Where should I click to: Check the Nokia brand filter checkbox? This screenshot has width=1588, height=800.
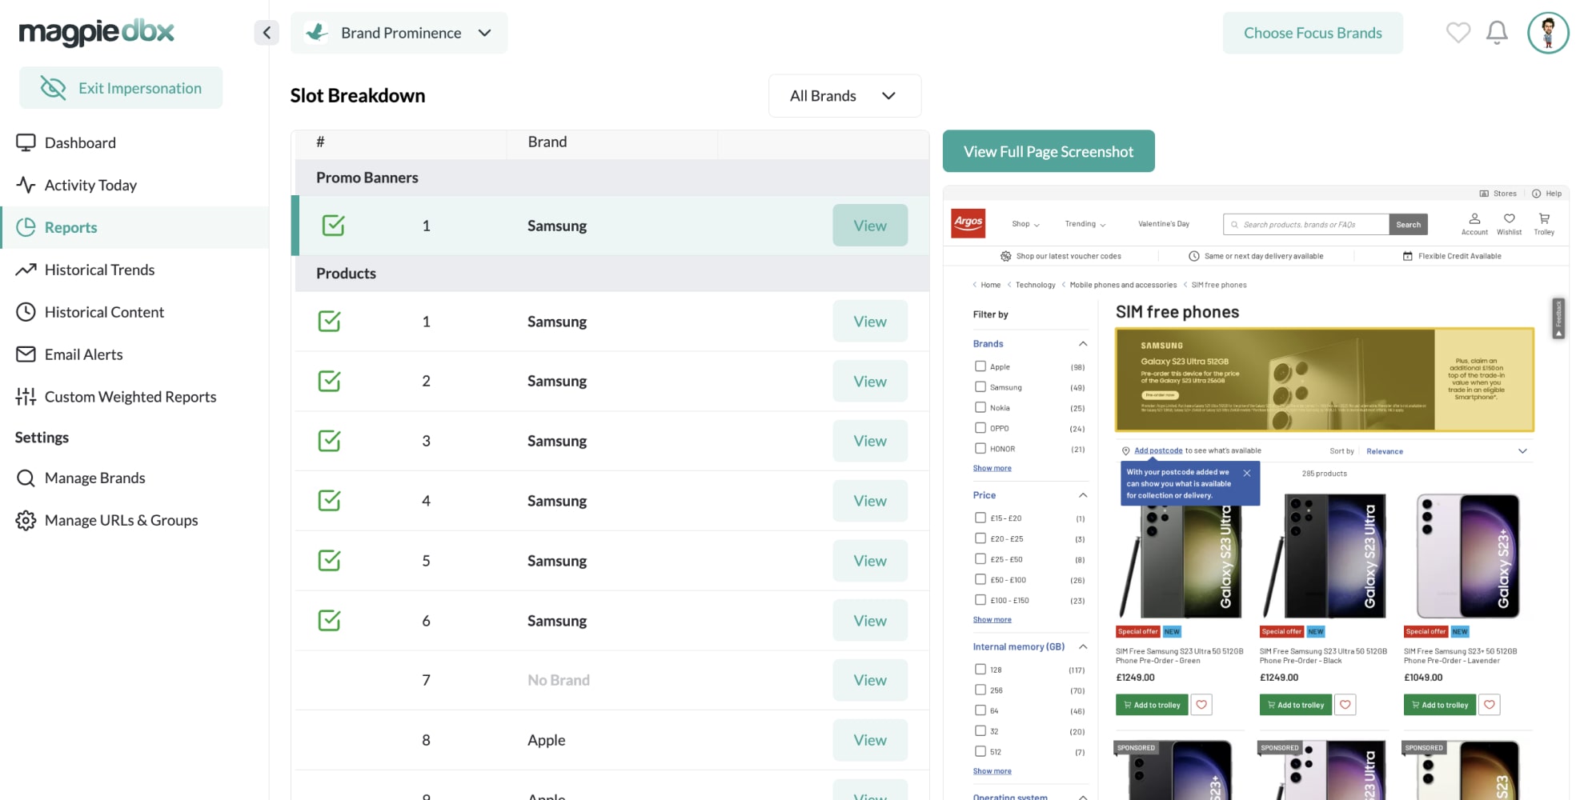pos(980,407)
